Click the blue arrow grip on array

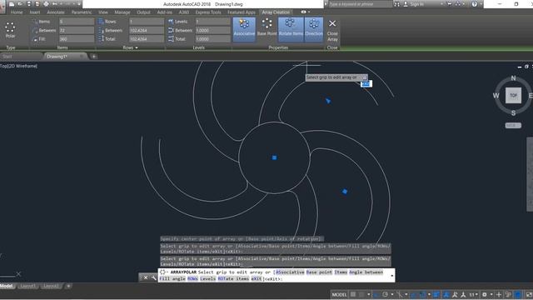[x=328, y=101]
